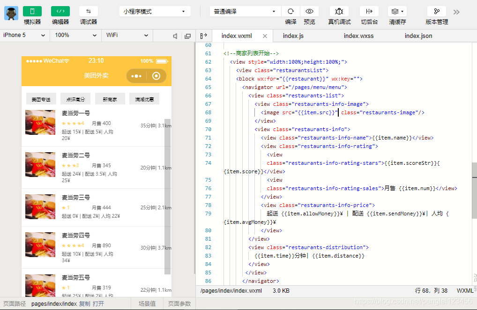
Task: Open the 麦当劳五号 restaurant name
Action: coord(76,278)
